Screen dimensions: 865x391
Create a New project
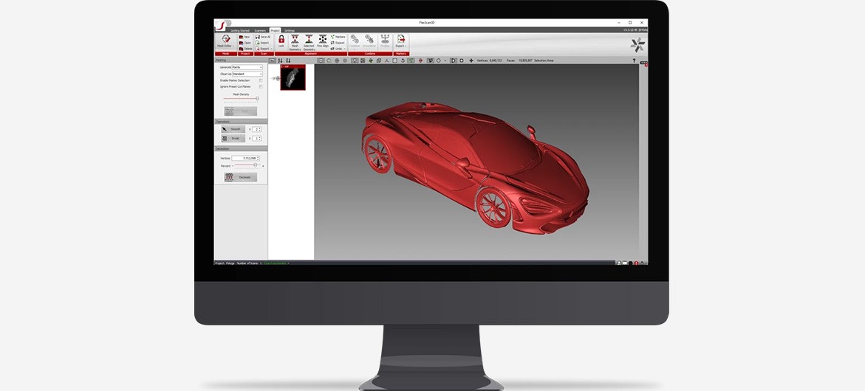pyautogui.click(x=245, y=36)
